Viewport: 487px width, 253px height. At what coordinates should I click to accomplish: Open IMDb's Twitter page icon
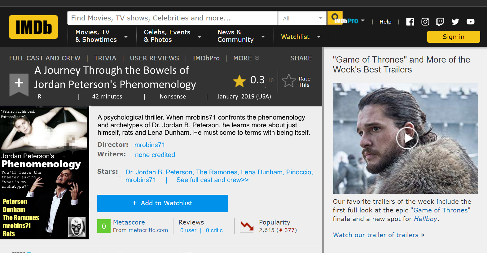[x=455, y=22]
